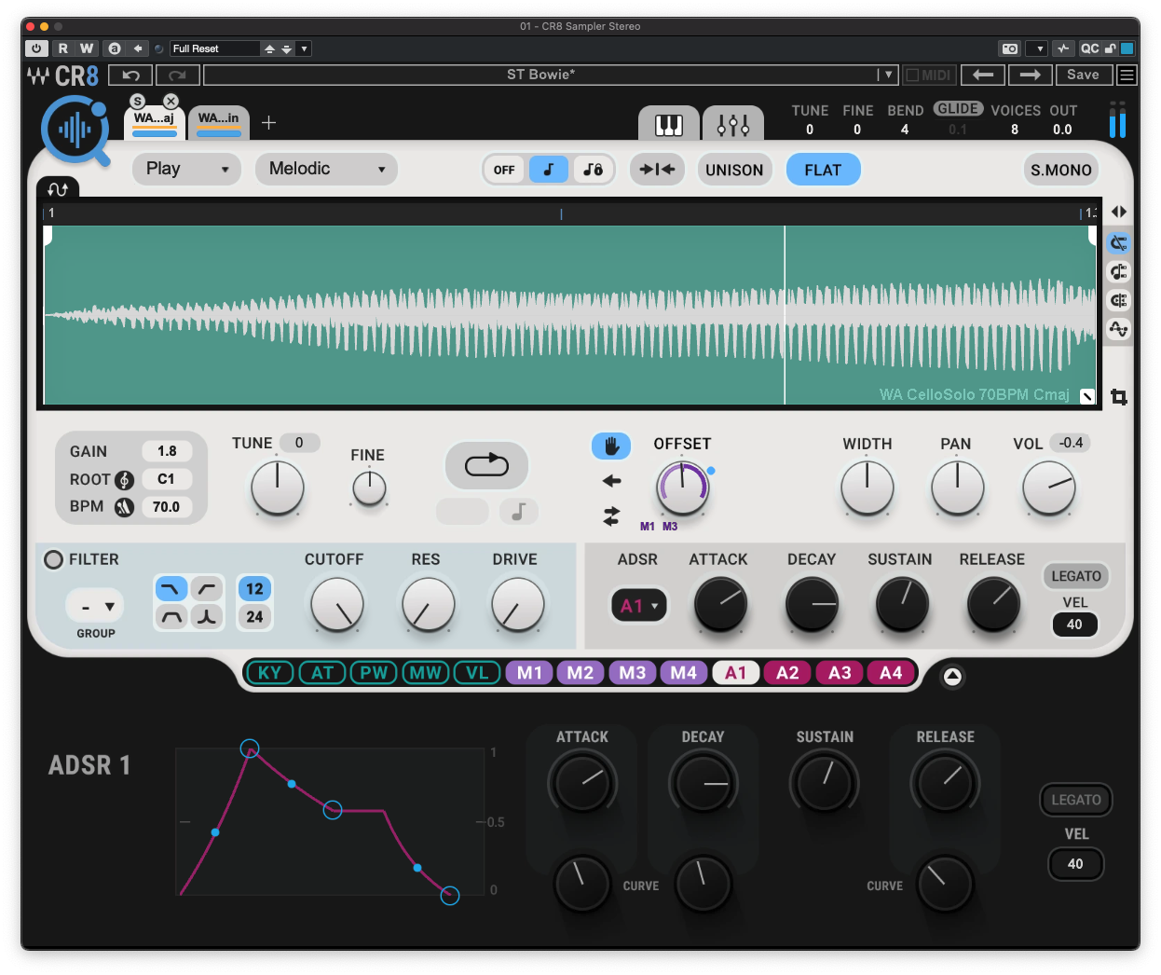
Task: Select the back-and-forth direction icon
Action: coord(611,515)
